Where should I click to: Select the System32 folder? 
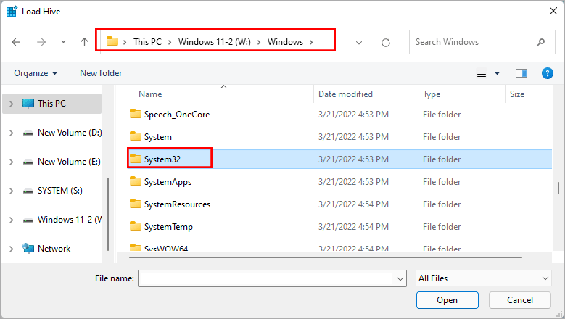tap(161, 159)
